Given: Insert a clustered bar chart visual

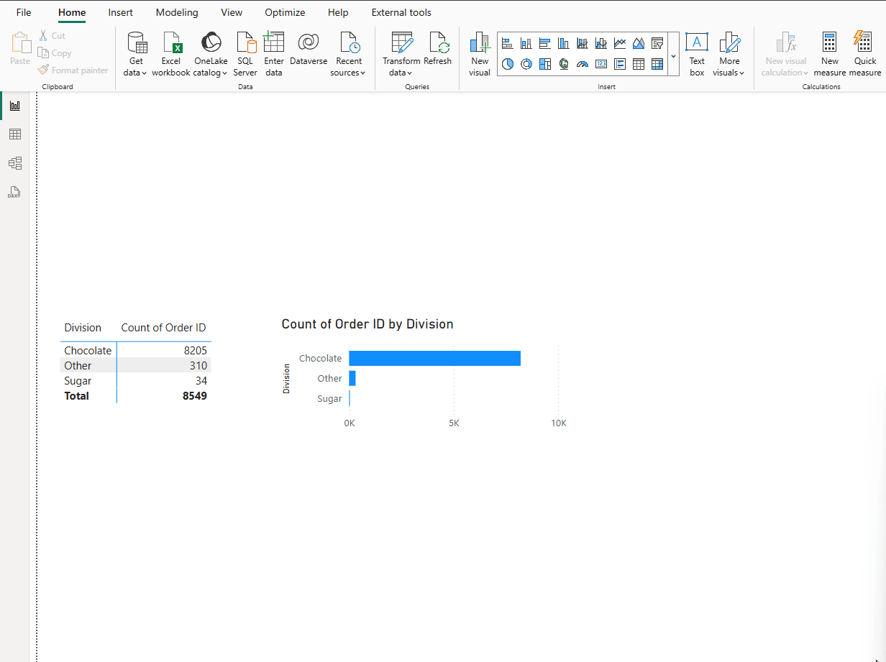Looking at the screenshot, I should click(x=545, y=44).
